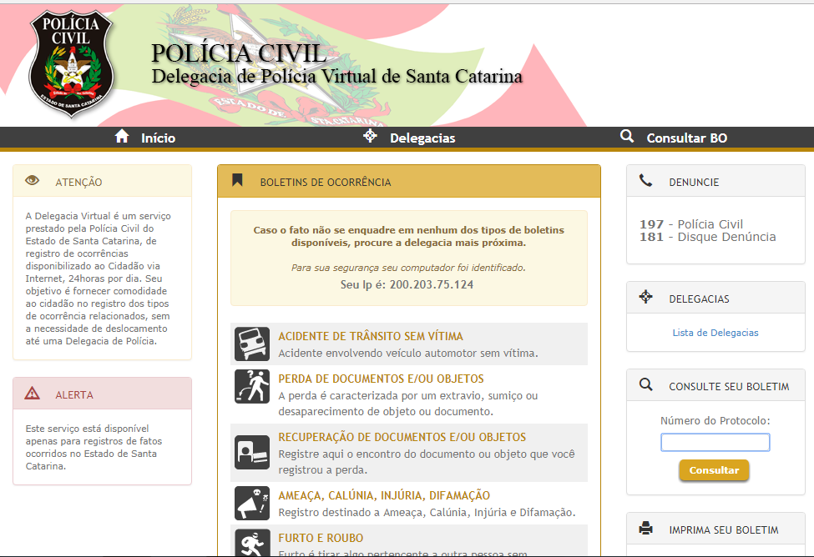814x557 pixels.
Task: Click the lost documents person icon
Action: pyautogui.click(x=251, y=386)
